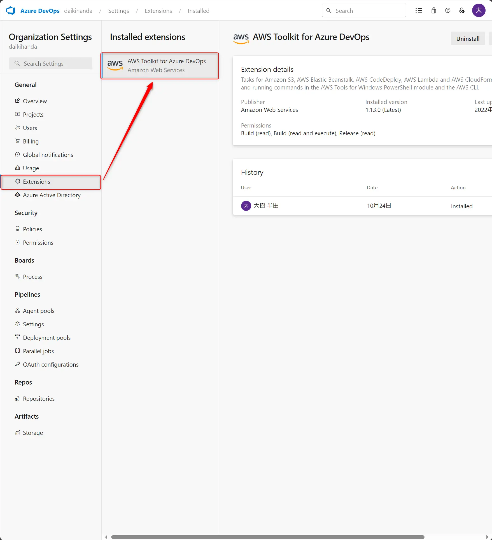The width and height of the screenshot is (492, 540).
Task: Click the Agent pools icon
Action: [x=17, y=310]
